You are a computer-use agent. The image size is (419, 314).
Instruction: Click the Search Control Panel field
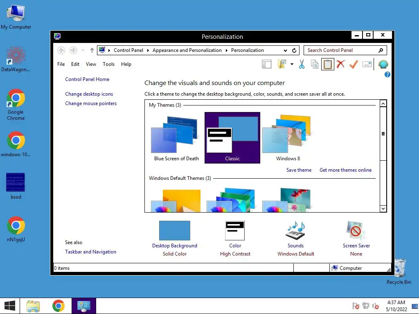tap(345, 50)
